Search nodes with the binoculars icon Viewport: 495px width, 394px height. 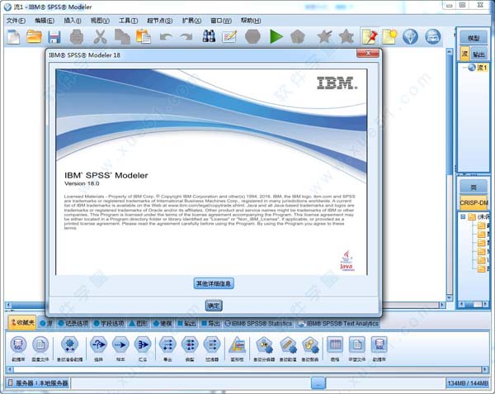pyautogui.click(x=209, y=36)
